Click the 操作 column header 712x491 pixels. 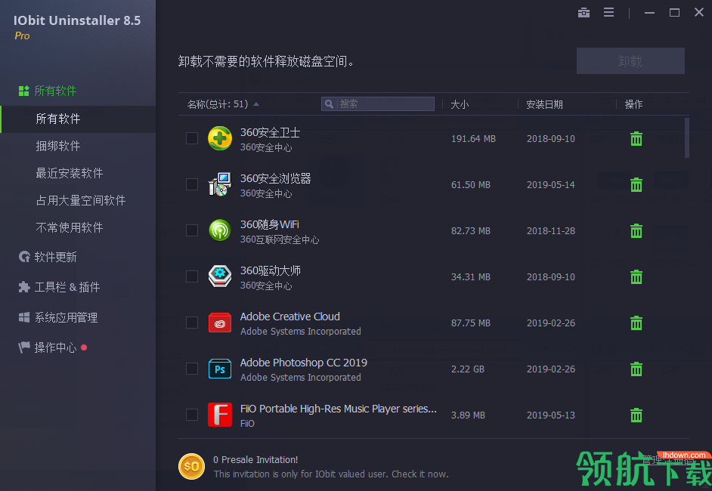633,104
